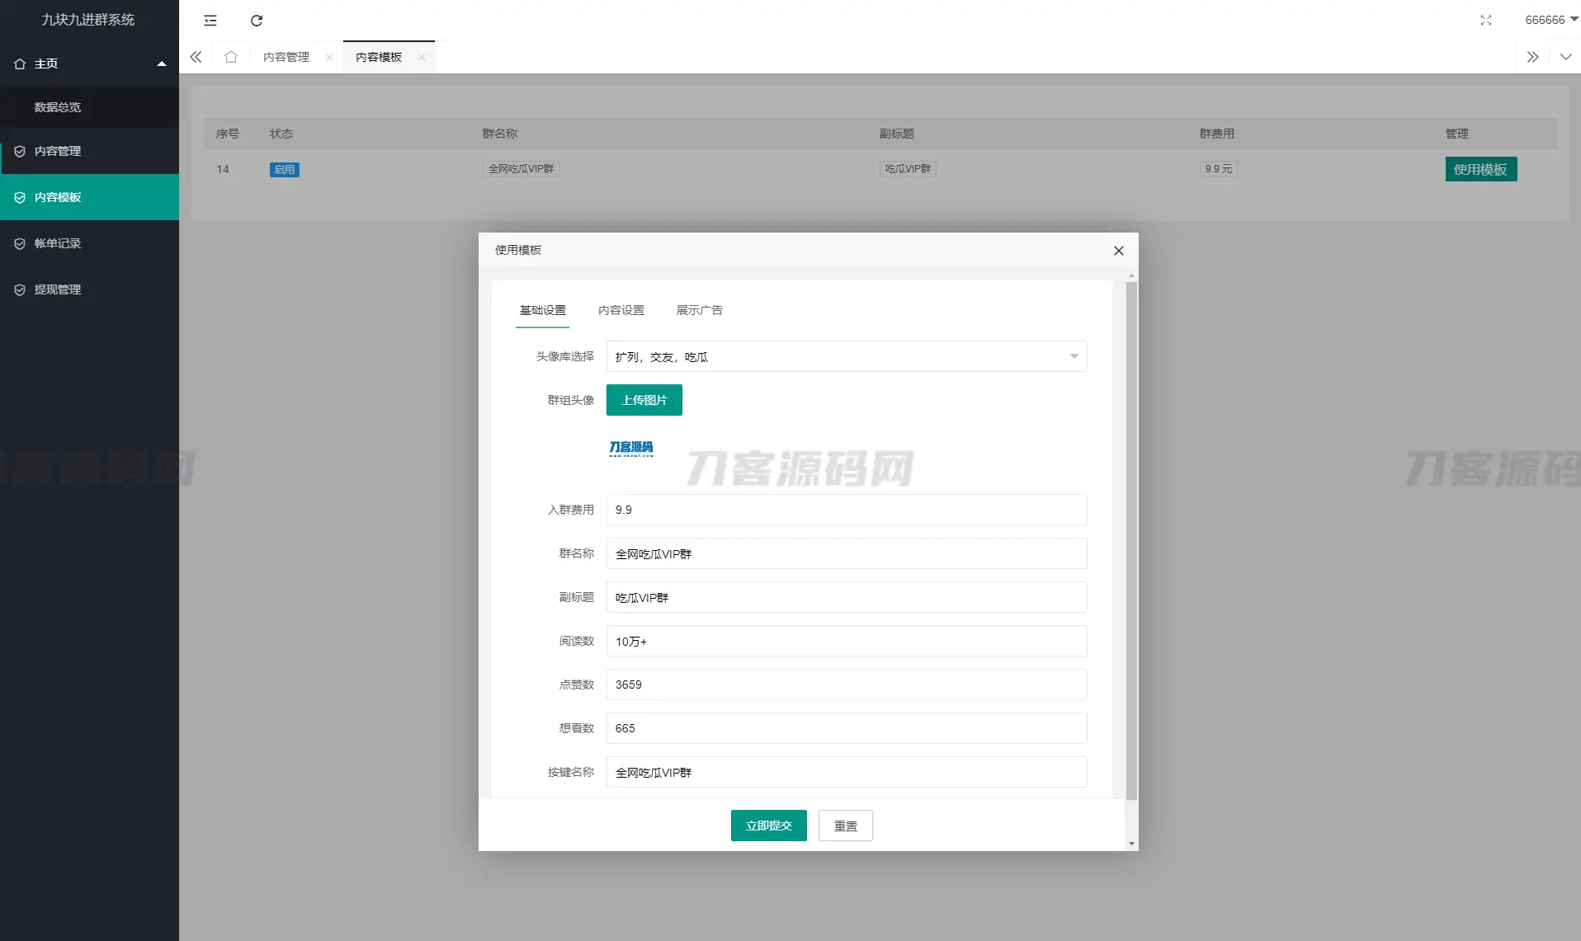Click the fullscreen icon near 666666
This screenshot has width=1581, height=941.
pos(1485,21)
